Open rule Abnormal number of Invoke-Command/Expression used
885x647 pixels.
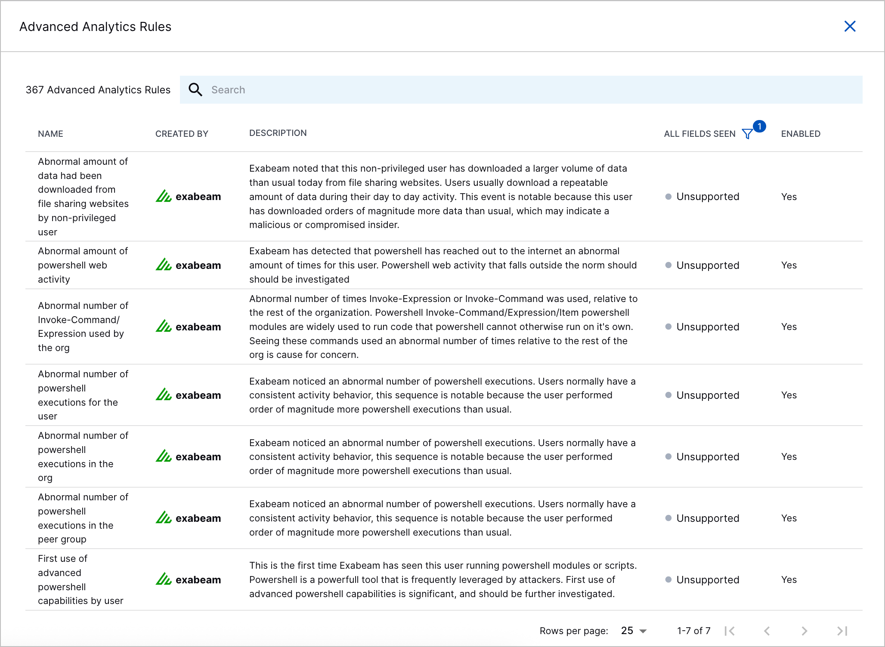tap(83, 327)
